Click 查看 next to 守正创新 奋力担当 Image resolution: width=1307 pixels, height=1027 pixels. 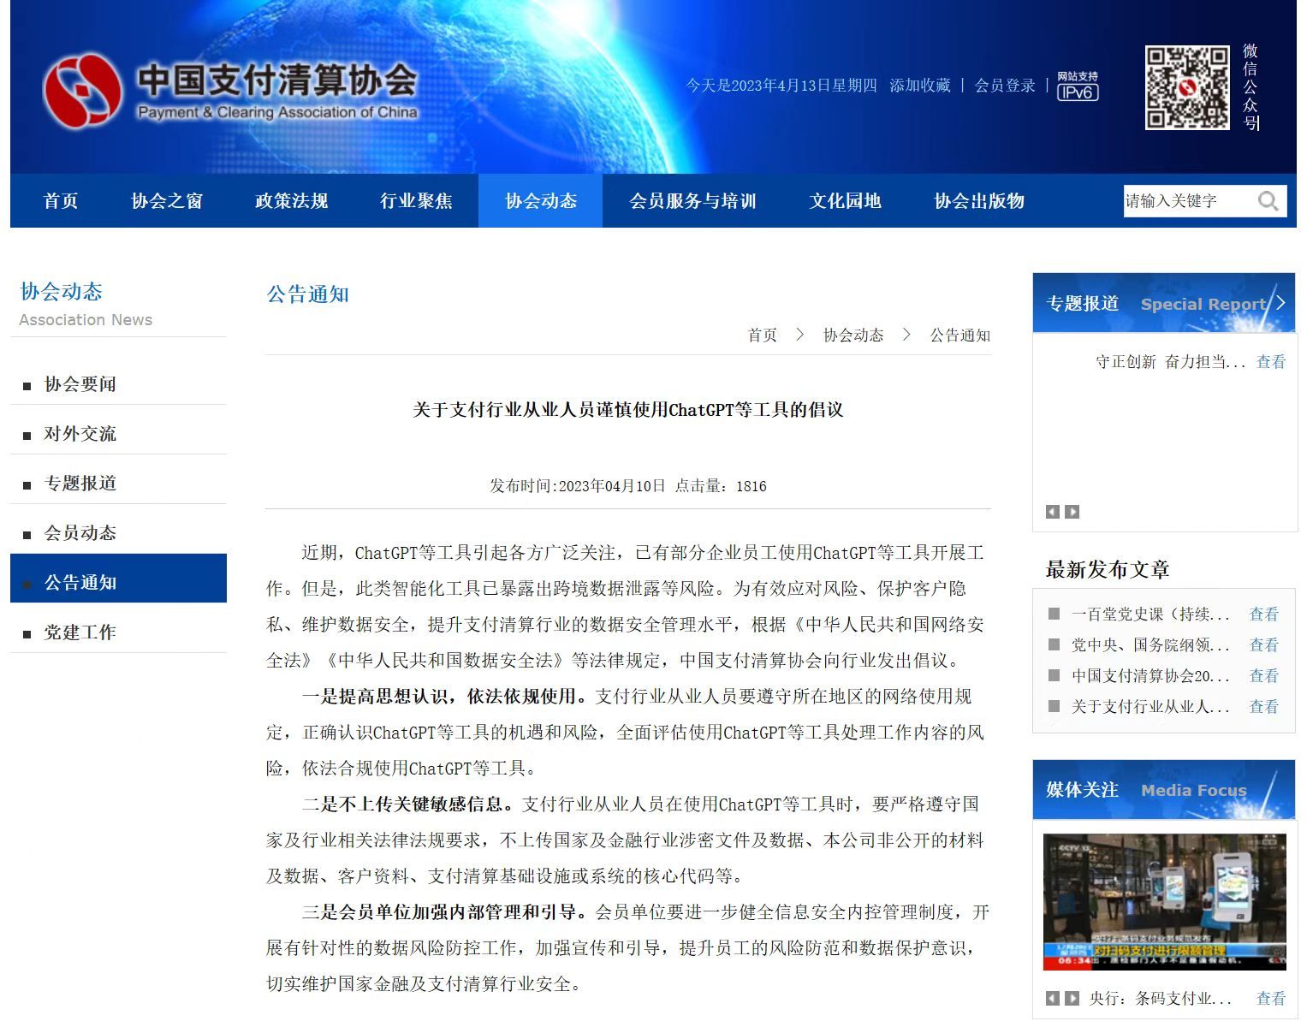click(1271, 362)
